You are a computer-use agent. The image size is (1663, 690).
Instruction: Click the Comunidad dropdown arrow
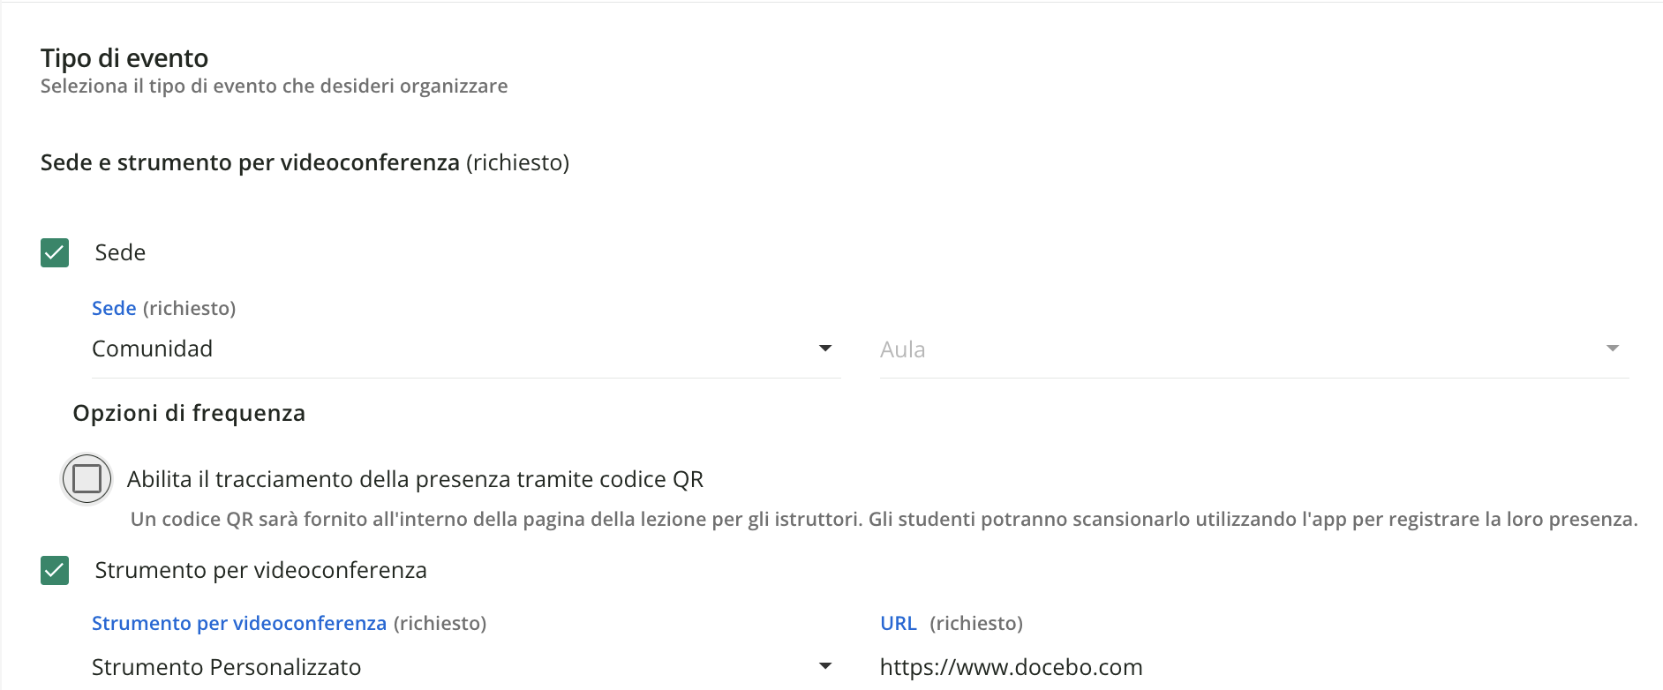(824, 349)
